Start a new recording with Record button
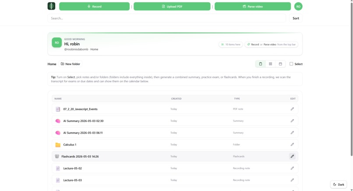353x191 pixels. pos(94,6)
